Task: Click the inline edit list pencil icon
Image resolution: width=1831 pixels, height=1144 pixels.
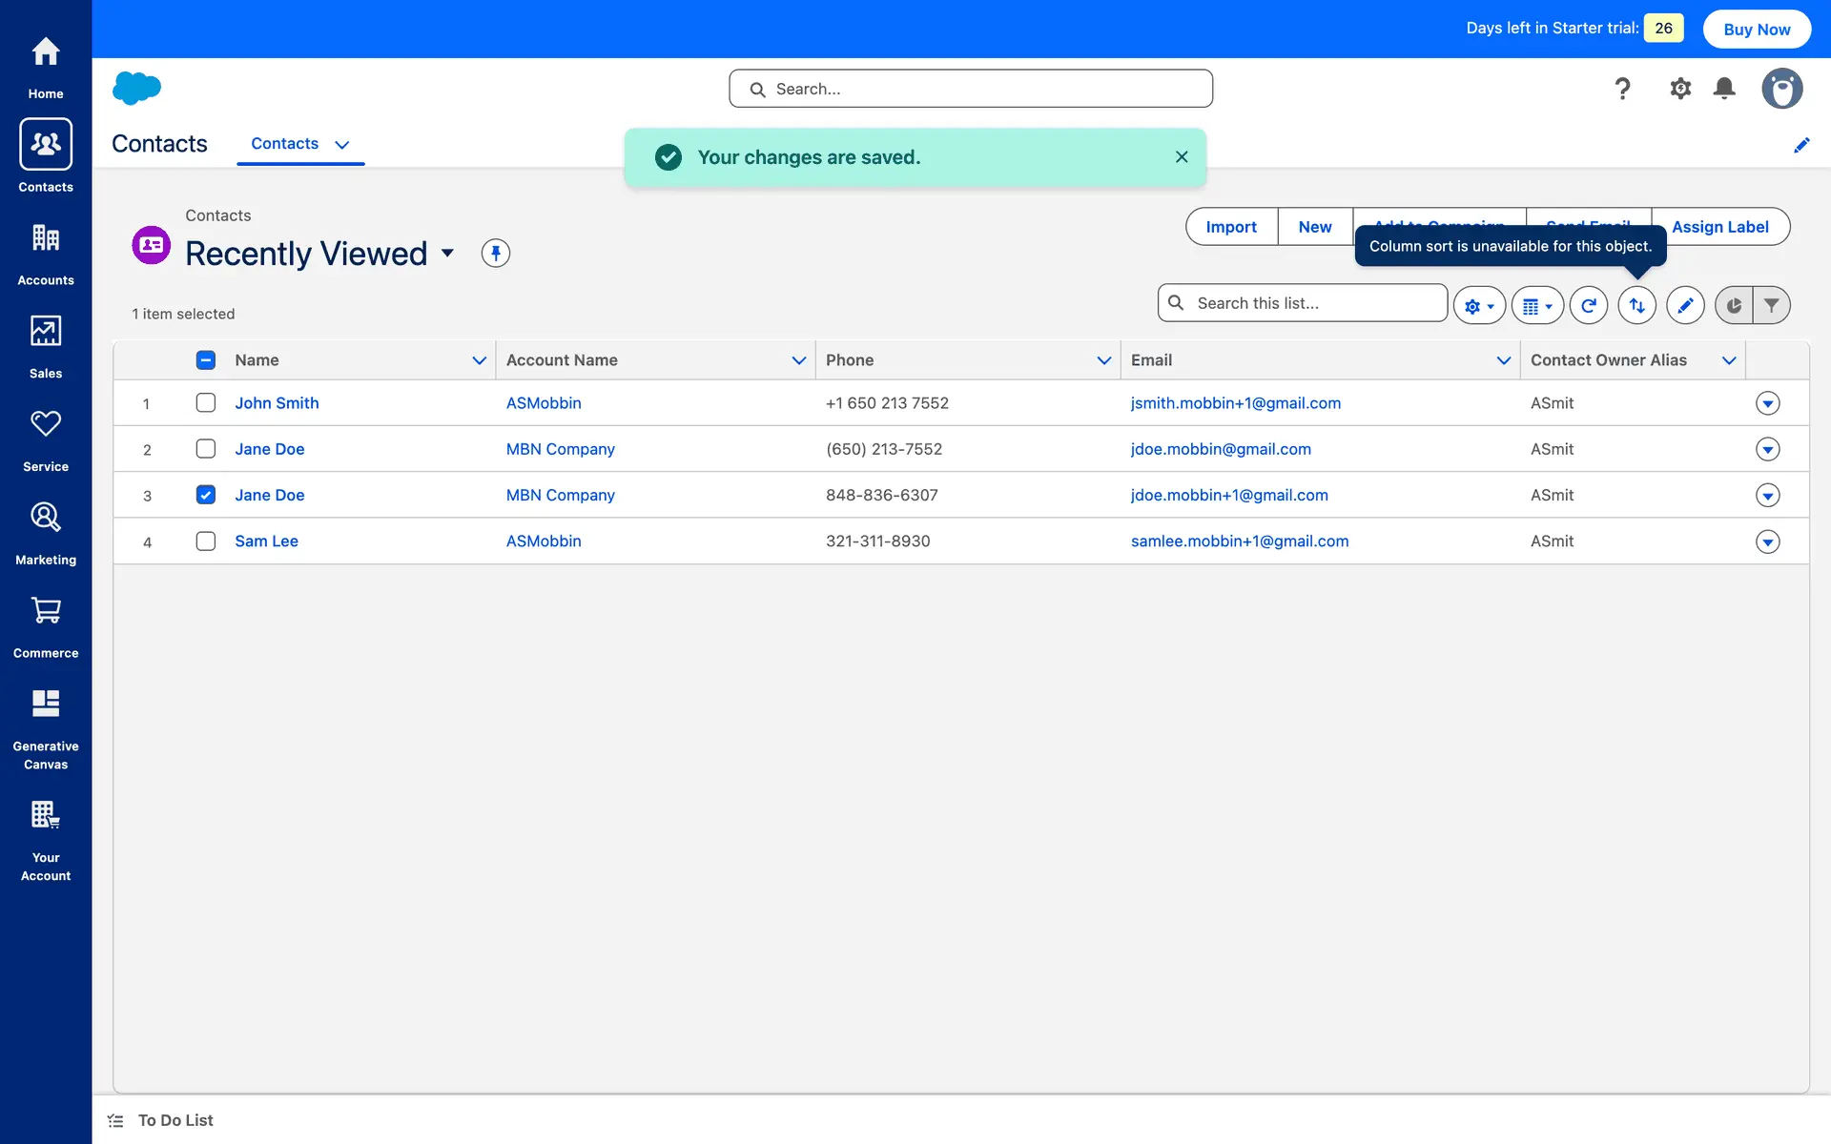Action: (1685, 305)
